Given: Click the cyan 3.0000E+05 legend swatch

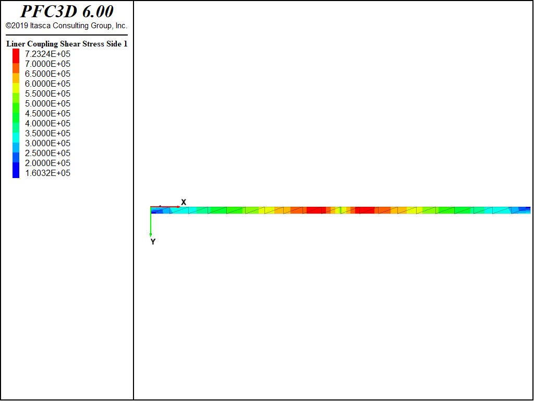Looking at the screenshot, I should [x=16, y=137].
